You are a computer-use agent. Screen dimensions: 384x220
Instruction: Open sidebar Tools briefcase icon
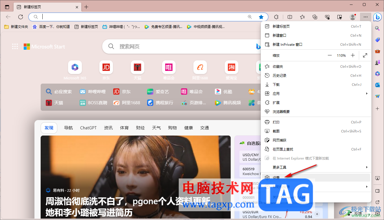pyautogui.click(x=377, y=51)
